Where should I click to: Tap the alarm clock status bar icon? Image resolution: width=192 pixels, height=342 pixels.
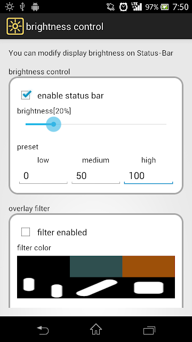124,7
